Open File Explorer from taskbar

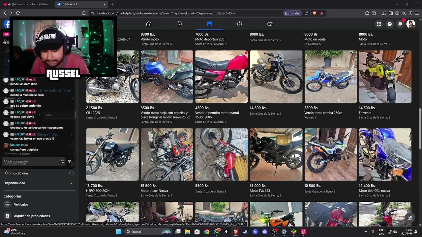coord(187,232)
